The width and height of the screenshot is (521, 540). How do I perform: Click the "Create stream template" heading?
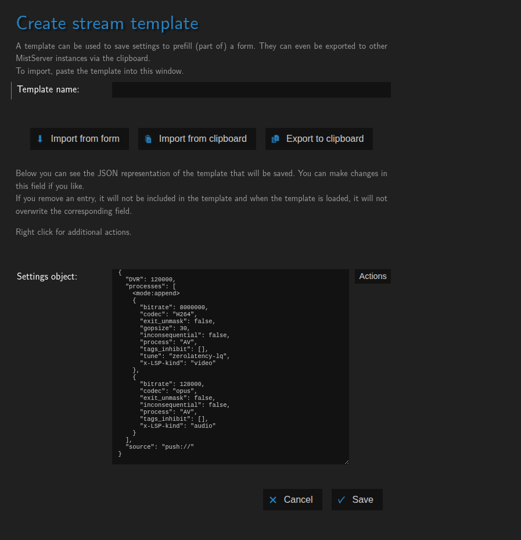(107, 23)
